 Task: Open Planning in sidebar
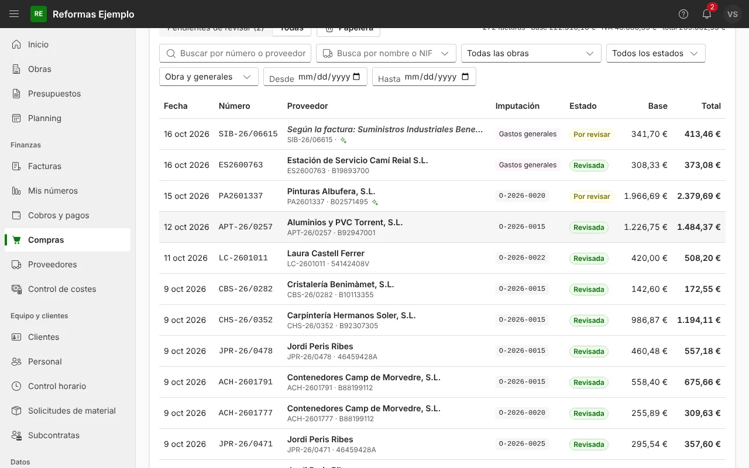tap(67, 118)
